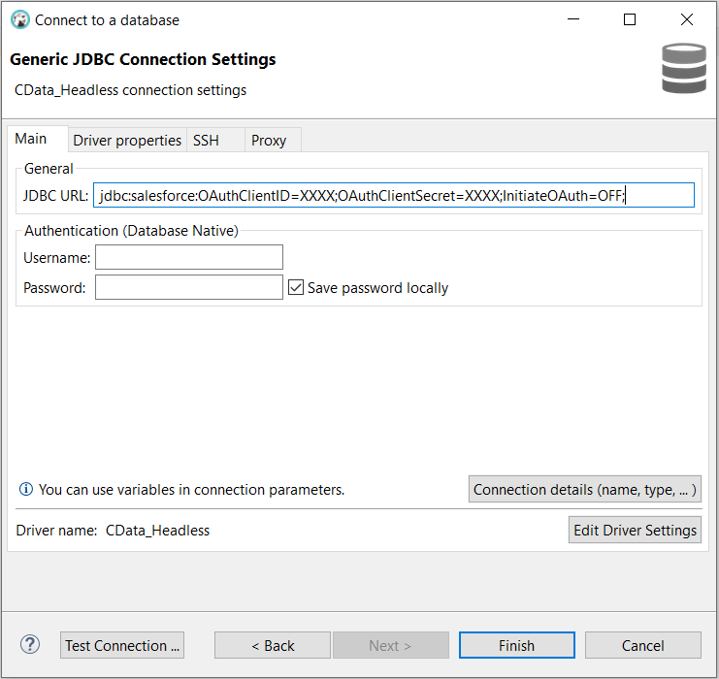Uncheck Save password locally
719x679 pixels.
297,287
